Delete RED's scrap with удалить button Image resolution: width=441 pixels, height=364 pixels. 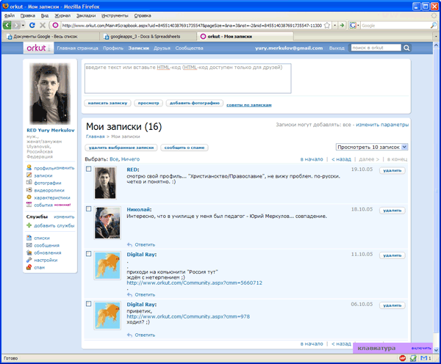(x=392, y=170)
